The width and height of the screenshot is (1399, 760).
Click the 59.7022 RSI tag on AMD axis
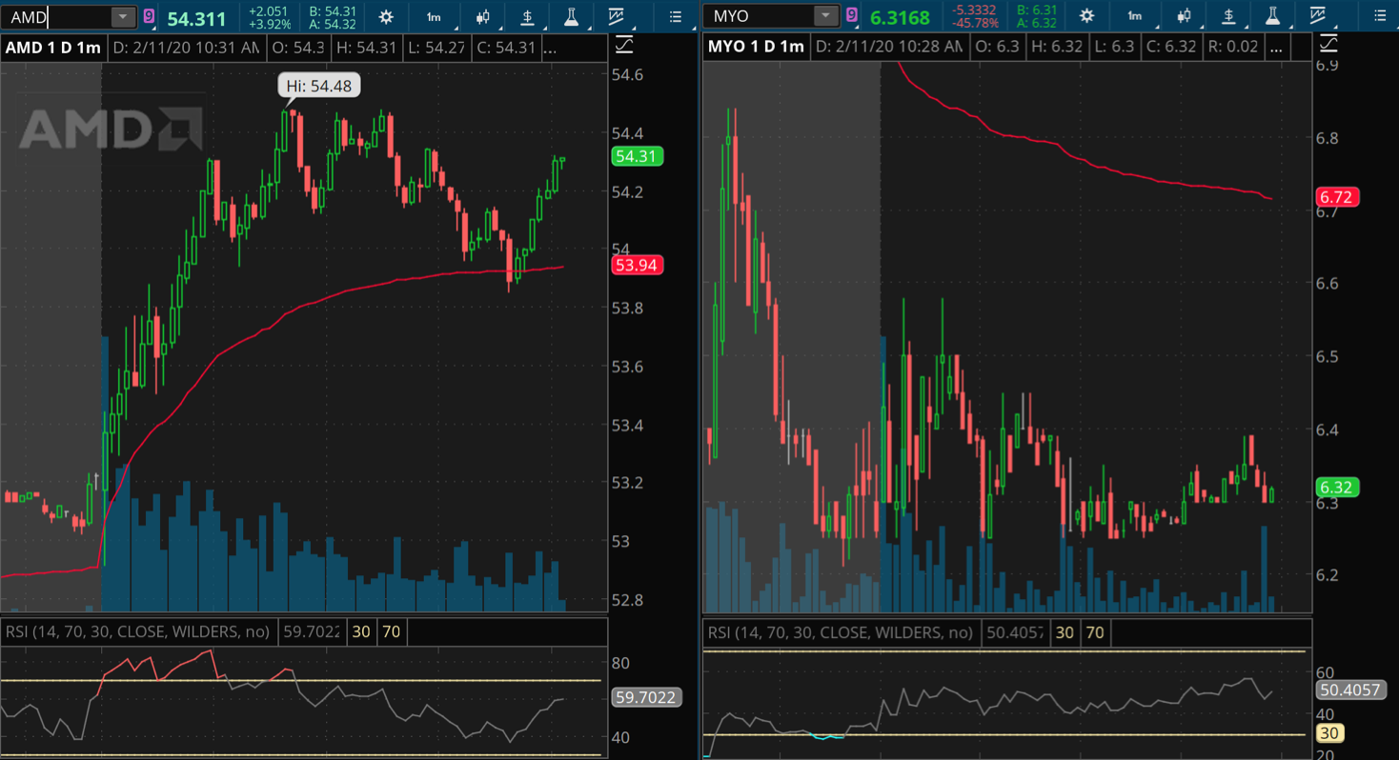pos(645,697)
